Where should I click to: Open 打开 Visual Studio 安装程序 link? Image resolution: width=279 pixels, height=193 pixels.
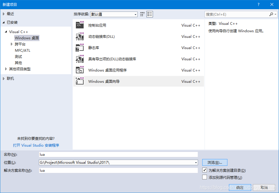pyautogui.click(x=36, y=145)
